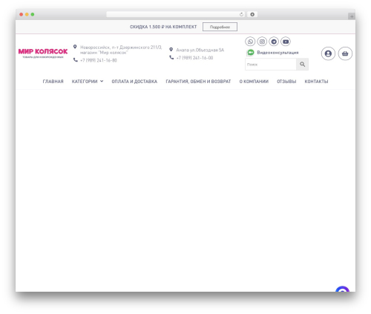
Task: Click the Anapa location pin icon
Action: [171, 50]
